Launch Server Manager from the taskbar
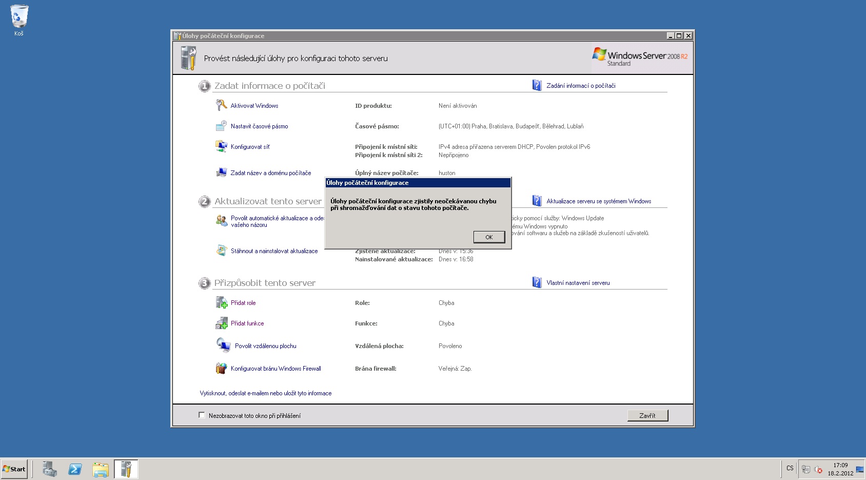866x480 pixels. [49, 469]
